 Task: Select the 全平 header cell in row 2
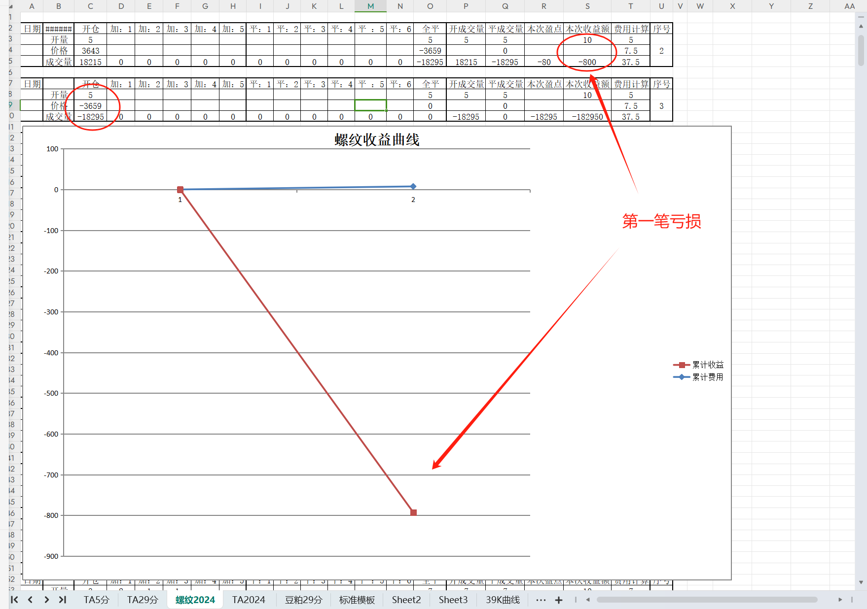point(430,29)
